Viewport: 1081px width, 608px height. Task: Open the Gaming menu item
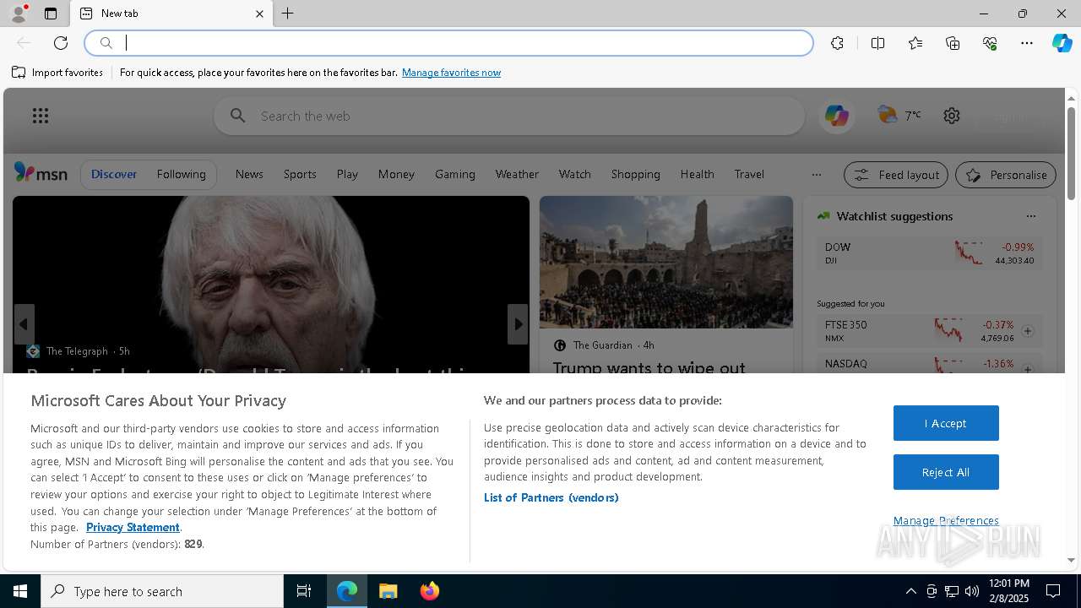tap(455, 174)
